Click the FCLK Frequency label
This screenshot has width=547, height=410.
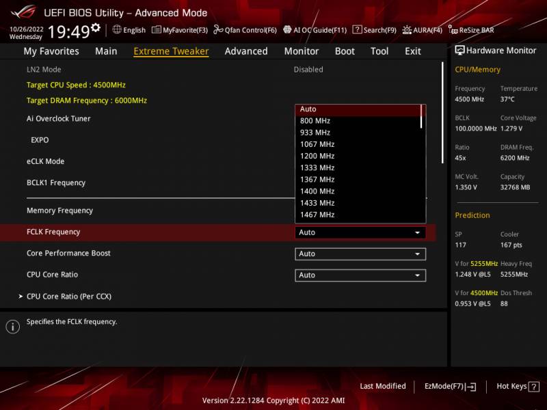coord(53,232)
